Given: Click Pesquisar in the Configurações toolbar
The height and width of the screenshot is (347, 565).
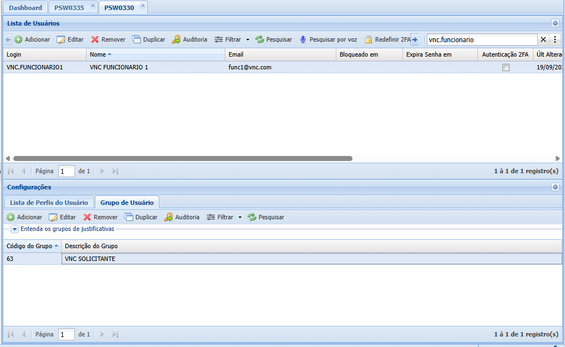Looking at the screenshot, I should tap(266, 217).
